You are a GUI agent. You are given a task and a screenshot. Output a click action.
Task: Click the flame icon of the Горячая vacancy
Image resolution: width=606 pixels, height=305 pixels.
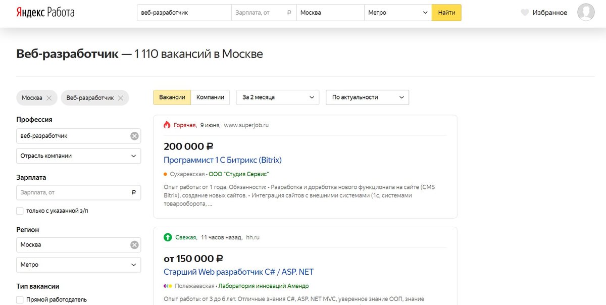167,125
